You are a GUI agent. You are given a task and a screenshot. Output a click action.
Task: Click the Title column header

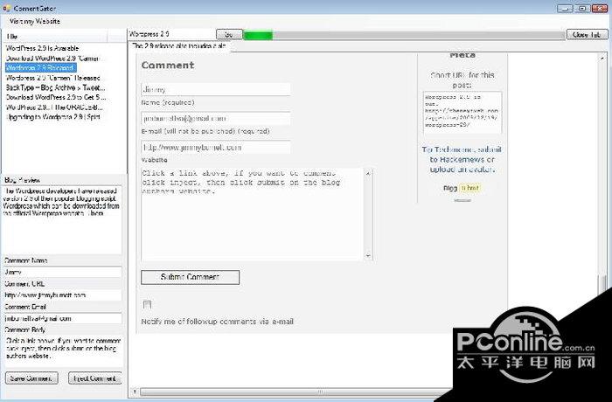(x=55, y=37)
